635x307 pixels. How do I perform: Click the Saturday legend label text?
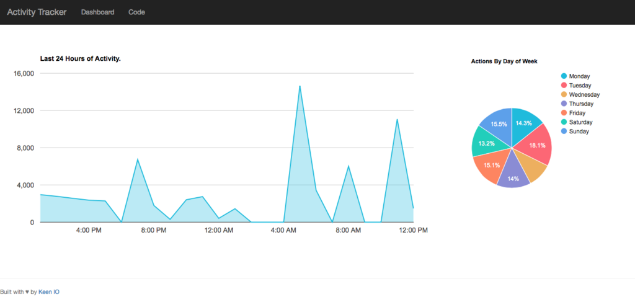tap(580, 122)
